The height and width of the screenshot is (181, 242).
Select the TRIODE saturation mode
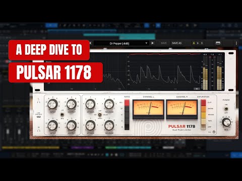tap(203, 115)
